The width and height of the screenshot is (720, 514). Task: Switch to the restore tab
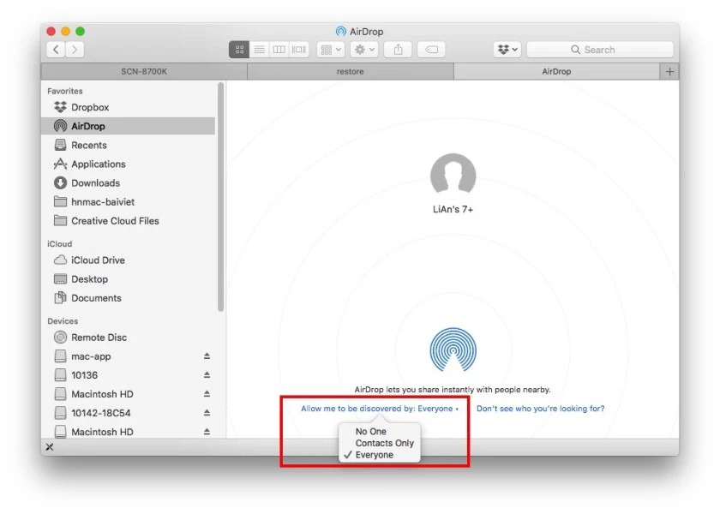click(351, 72)
